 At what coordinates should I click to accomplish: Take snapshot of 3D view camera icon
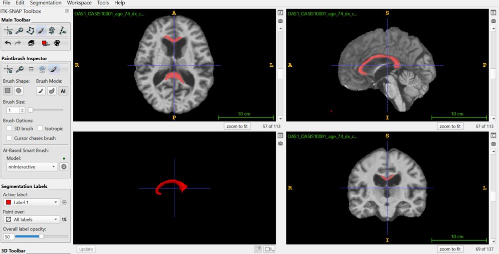click(280, 143)
